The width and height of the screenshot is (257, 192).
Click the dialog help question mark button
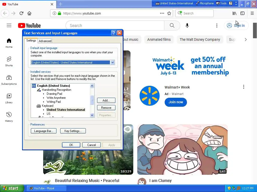114,33
